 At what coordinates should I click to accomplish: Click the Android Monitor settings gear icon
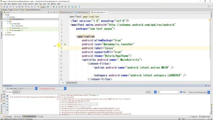point(206,86)
